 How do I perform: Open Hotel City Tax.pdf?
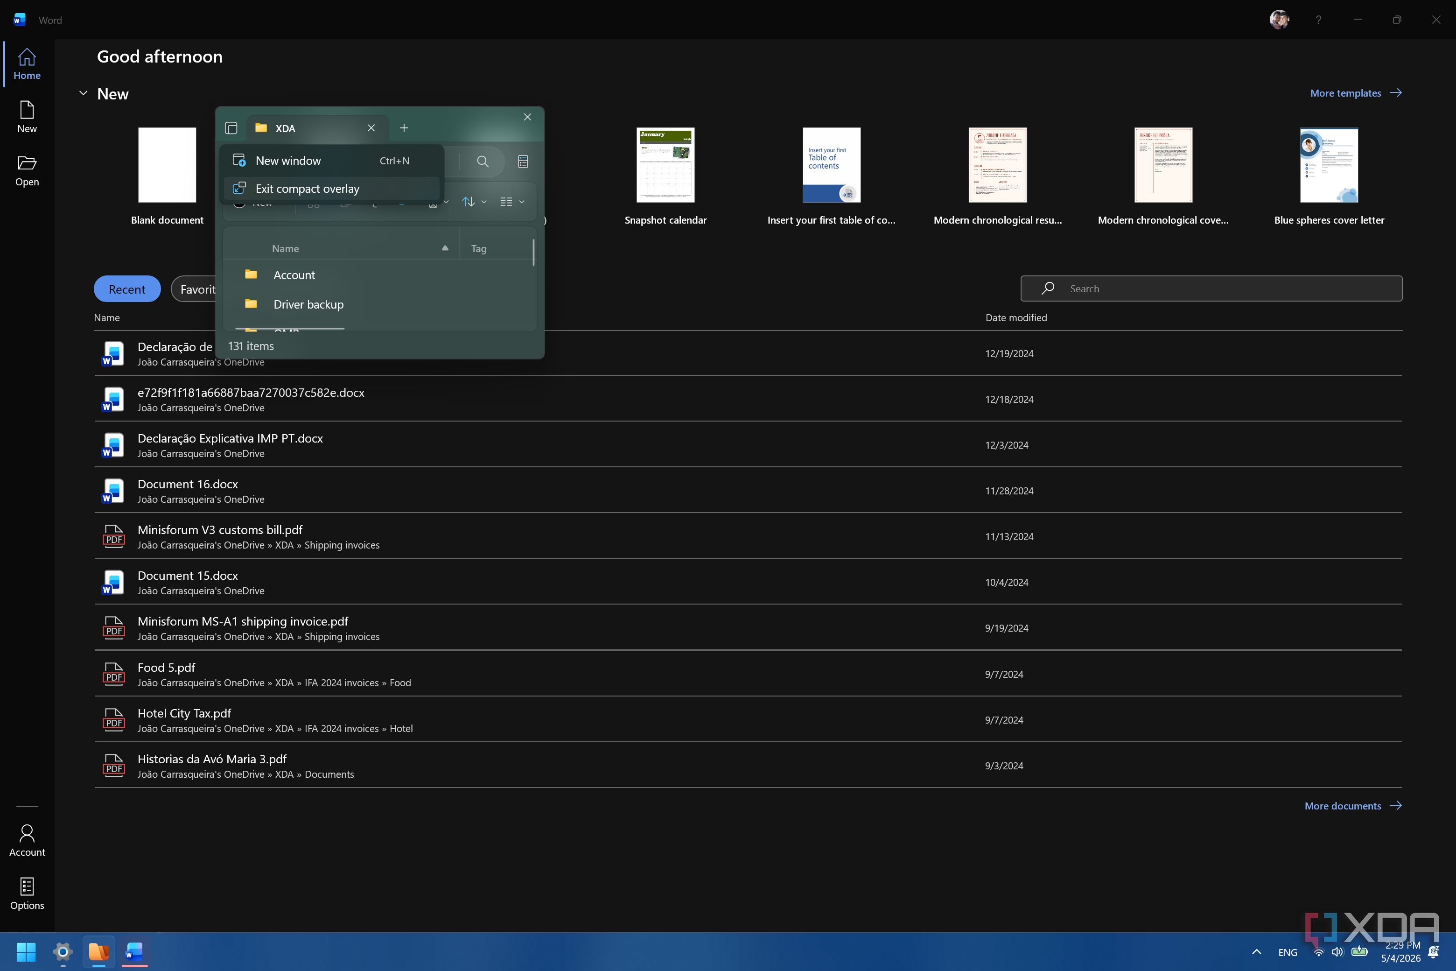coord(748,719)
